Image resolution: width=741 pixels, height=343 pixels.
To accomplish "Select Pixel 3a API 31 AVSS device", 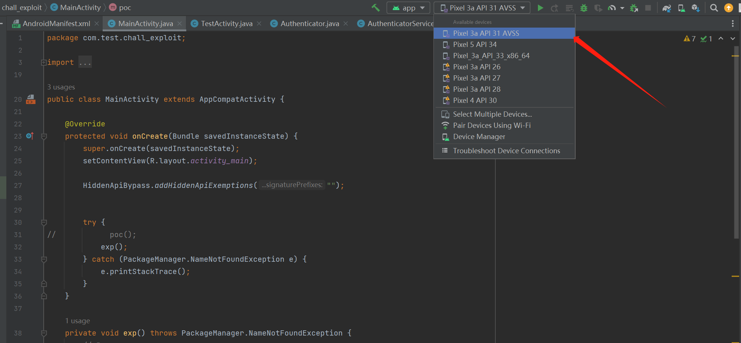I will (504, 33).
